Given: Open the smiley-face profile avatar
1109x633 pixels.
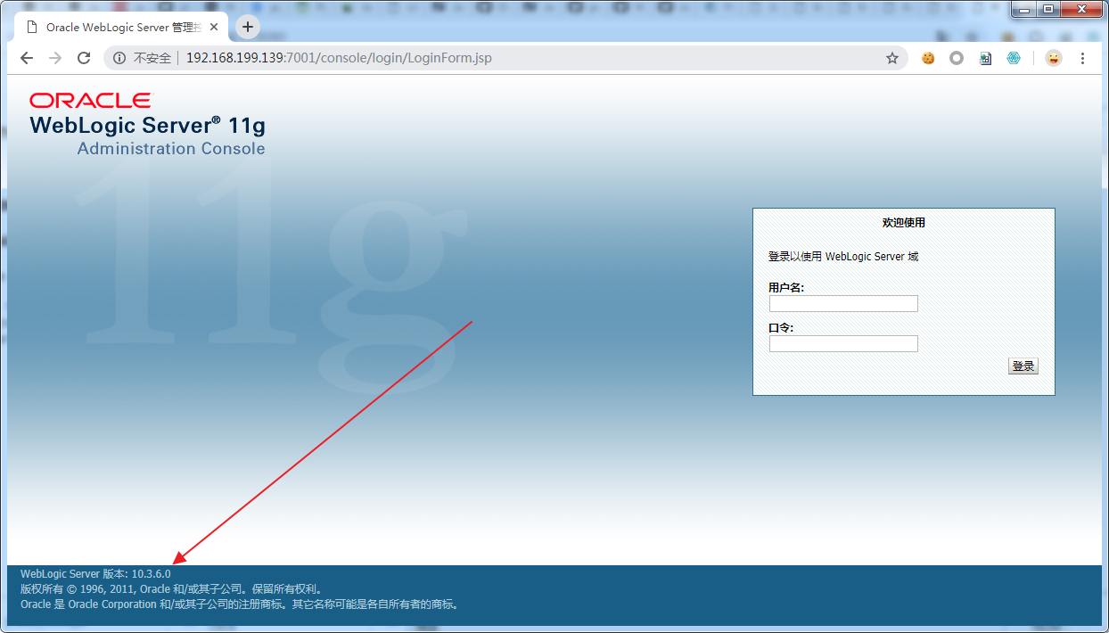Looking at the screenshot, I should tap(1054, 58).
